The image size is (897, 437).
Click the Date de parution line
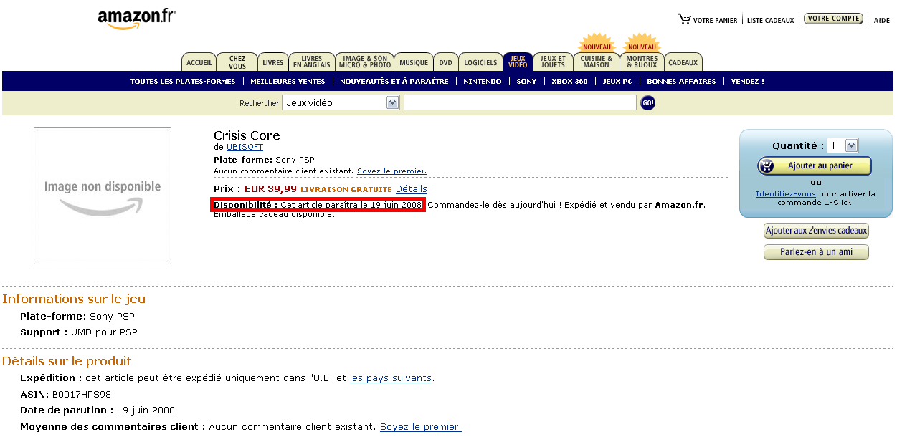98,410
